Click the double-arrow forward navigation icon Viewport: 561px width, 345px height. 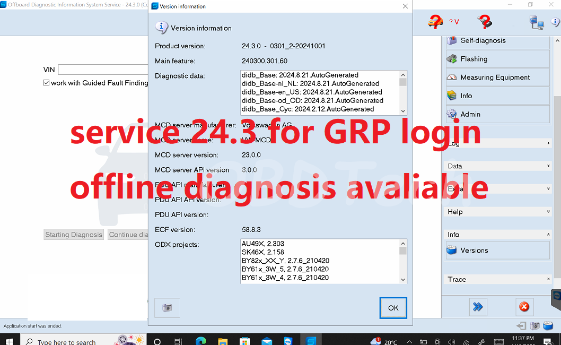click(478, 307)
